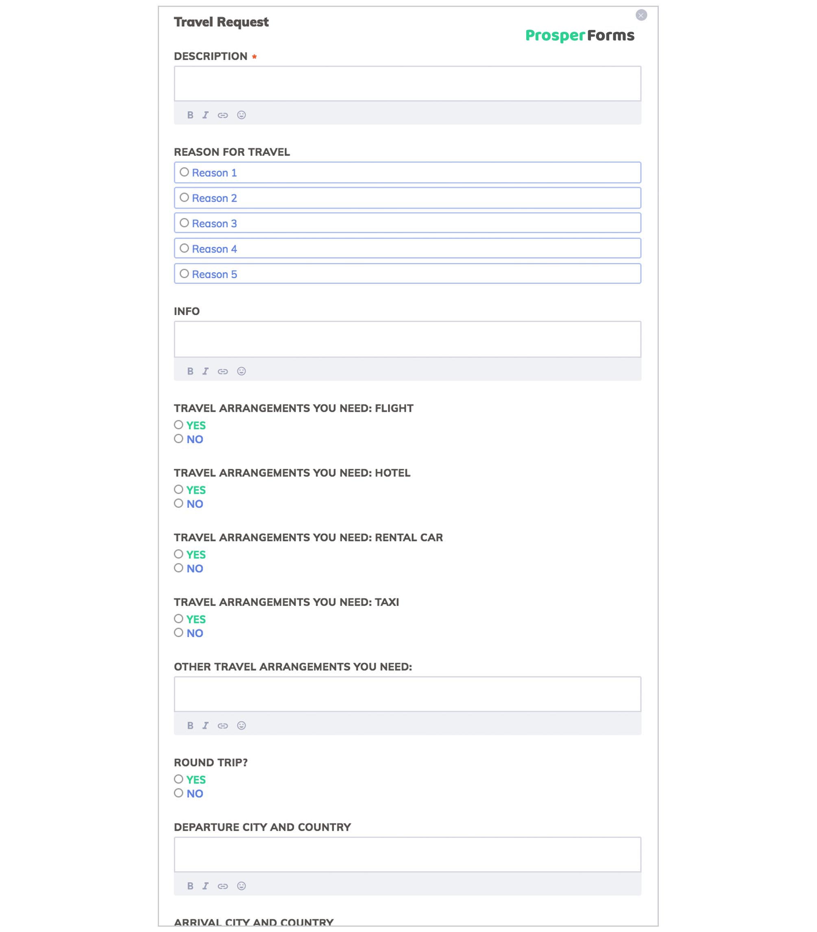
Task: Click inside the Description text box
Action: (408, 84)
